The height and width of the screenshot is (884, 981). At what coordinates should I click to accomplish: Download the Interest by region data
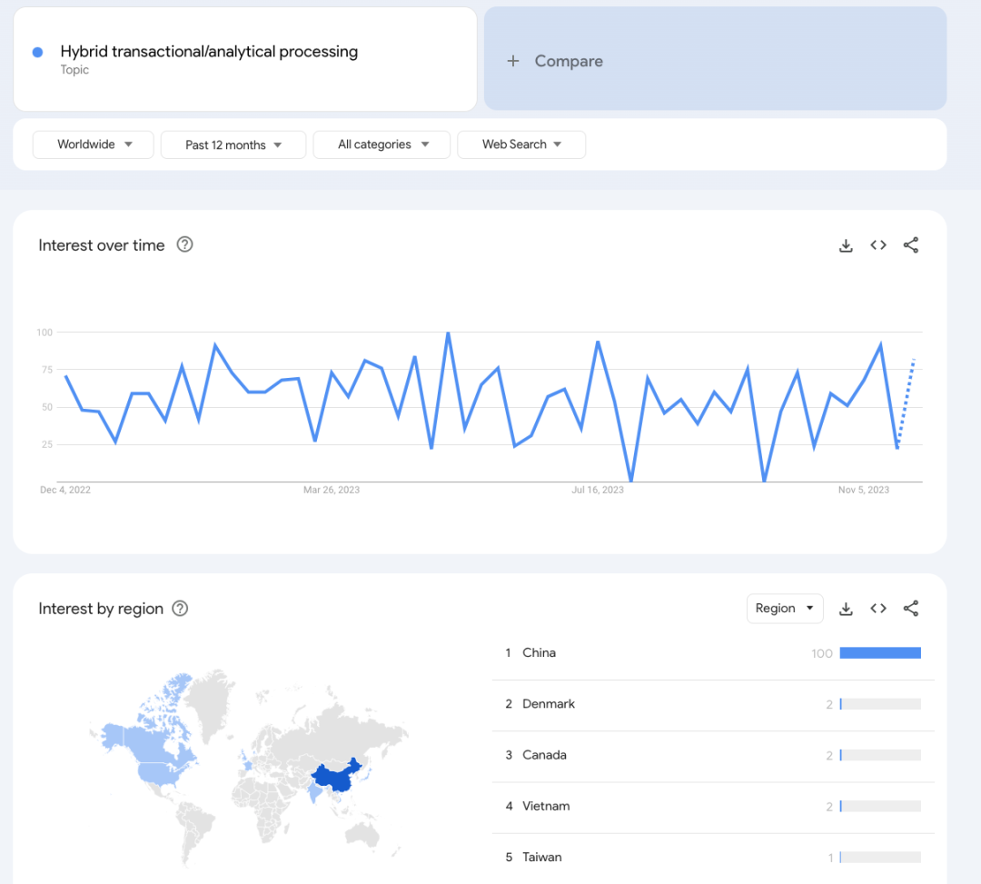tap(846, 609)
